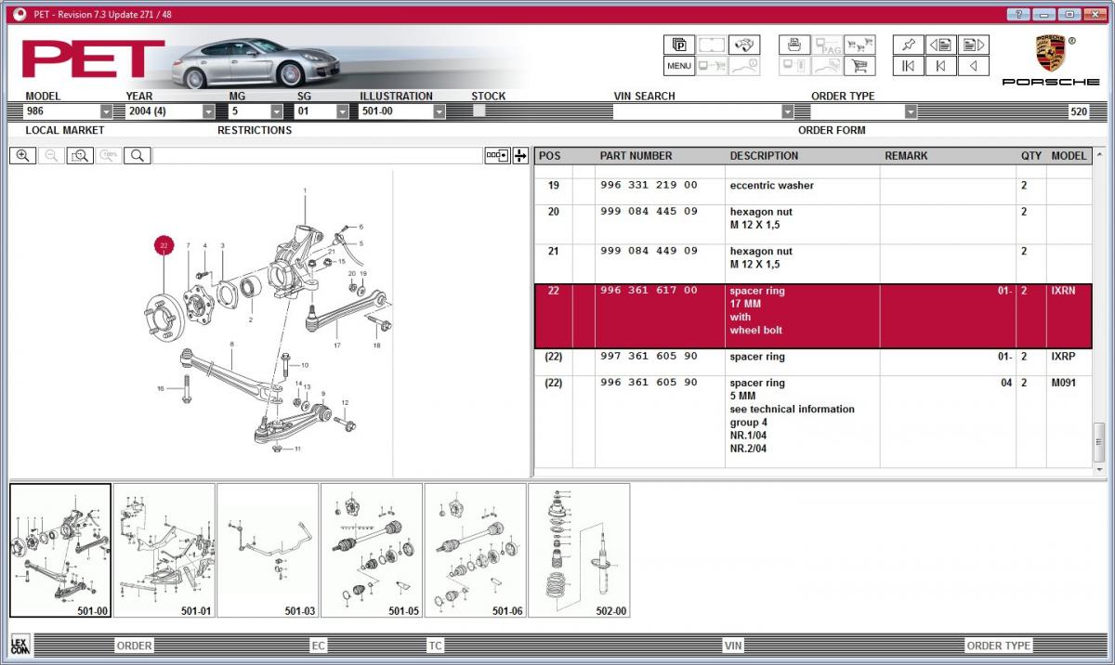The width and height of the screenshot is (1115, 665).
Task: Click the diagram search input field
Action: click(316, 156)
